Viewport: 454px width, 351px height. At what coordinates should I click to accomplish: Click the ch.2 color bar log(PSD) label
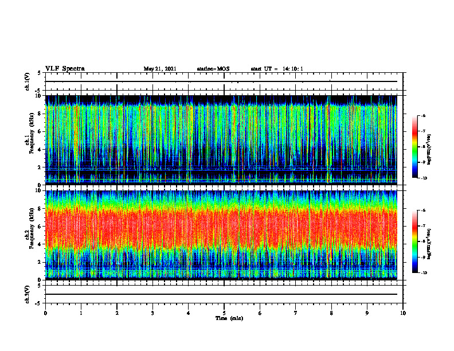tap(429, 244)
